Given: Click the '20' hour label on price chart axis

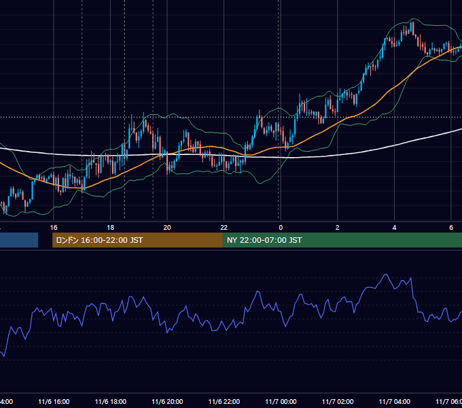Looking at the screenshot, I should 167,228.
